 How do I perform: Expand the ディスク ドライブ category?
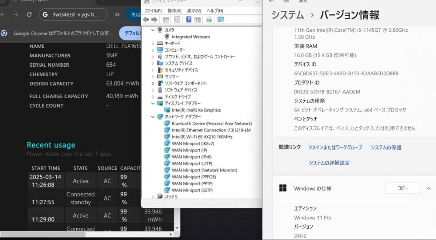click(x=153, y=97)
